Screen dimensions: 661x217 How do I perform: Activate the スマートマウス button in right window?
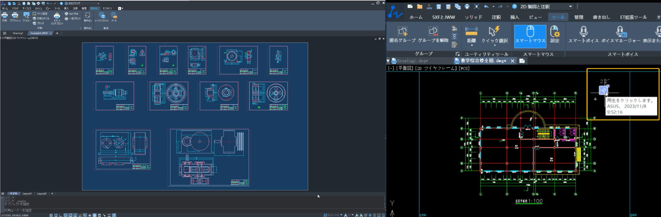pos(530,36)
